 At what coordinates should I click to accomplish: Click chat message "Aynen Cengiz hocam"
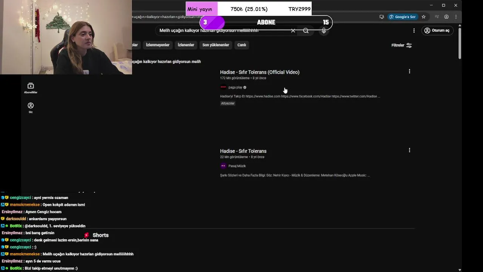pos(43,212)
